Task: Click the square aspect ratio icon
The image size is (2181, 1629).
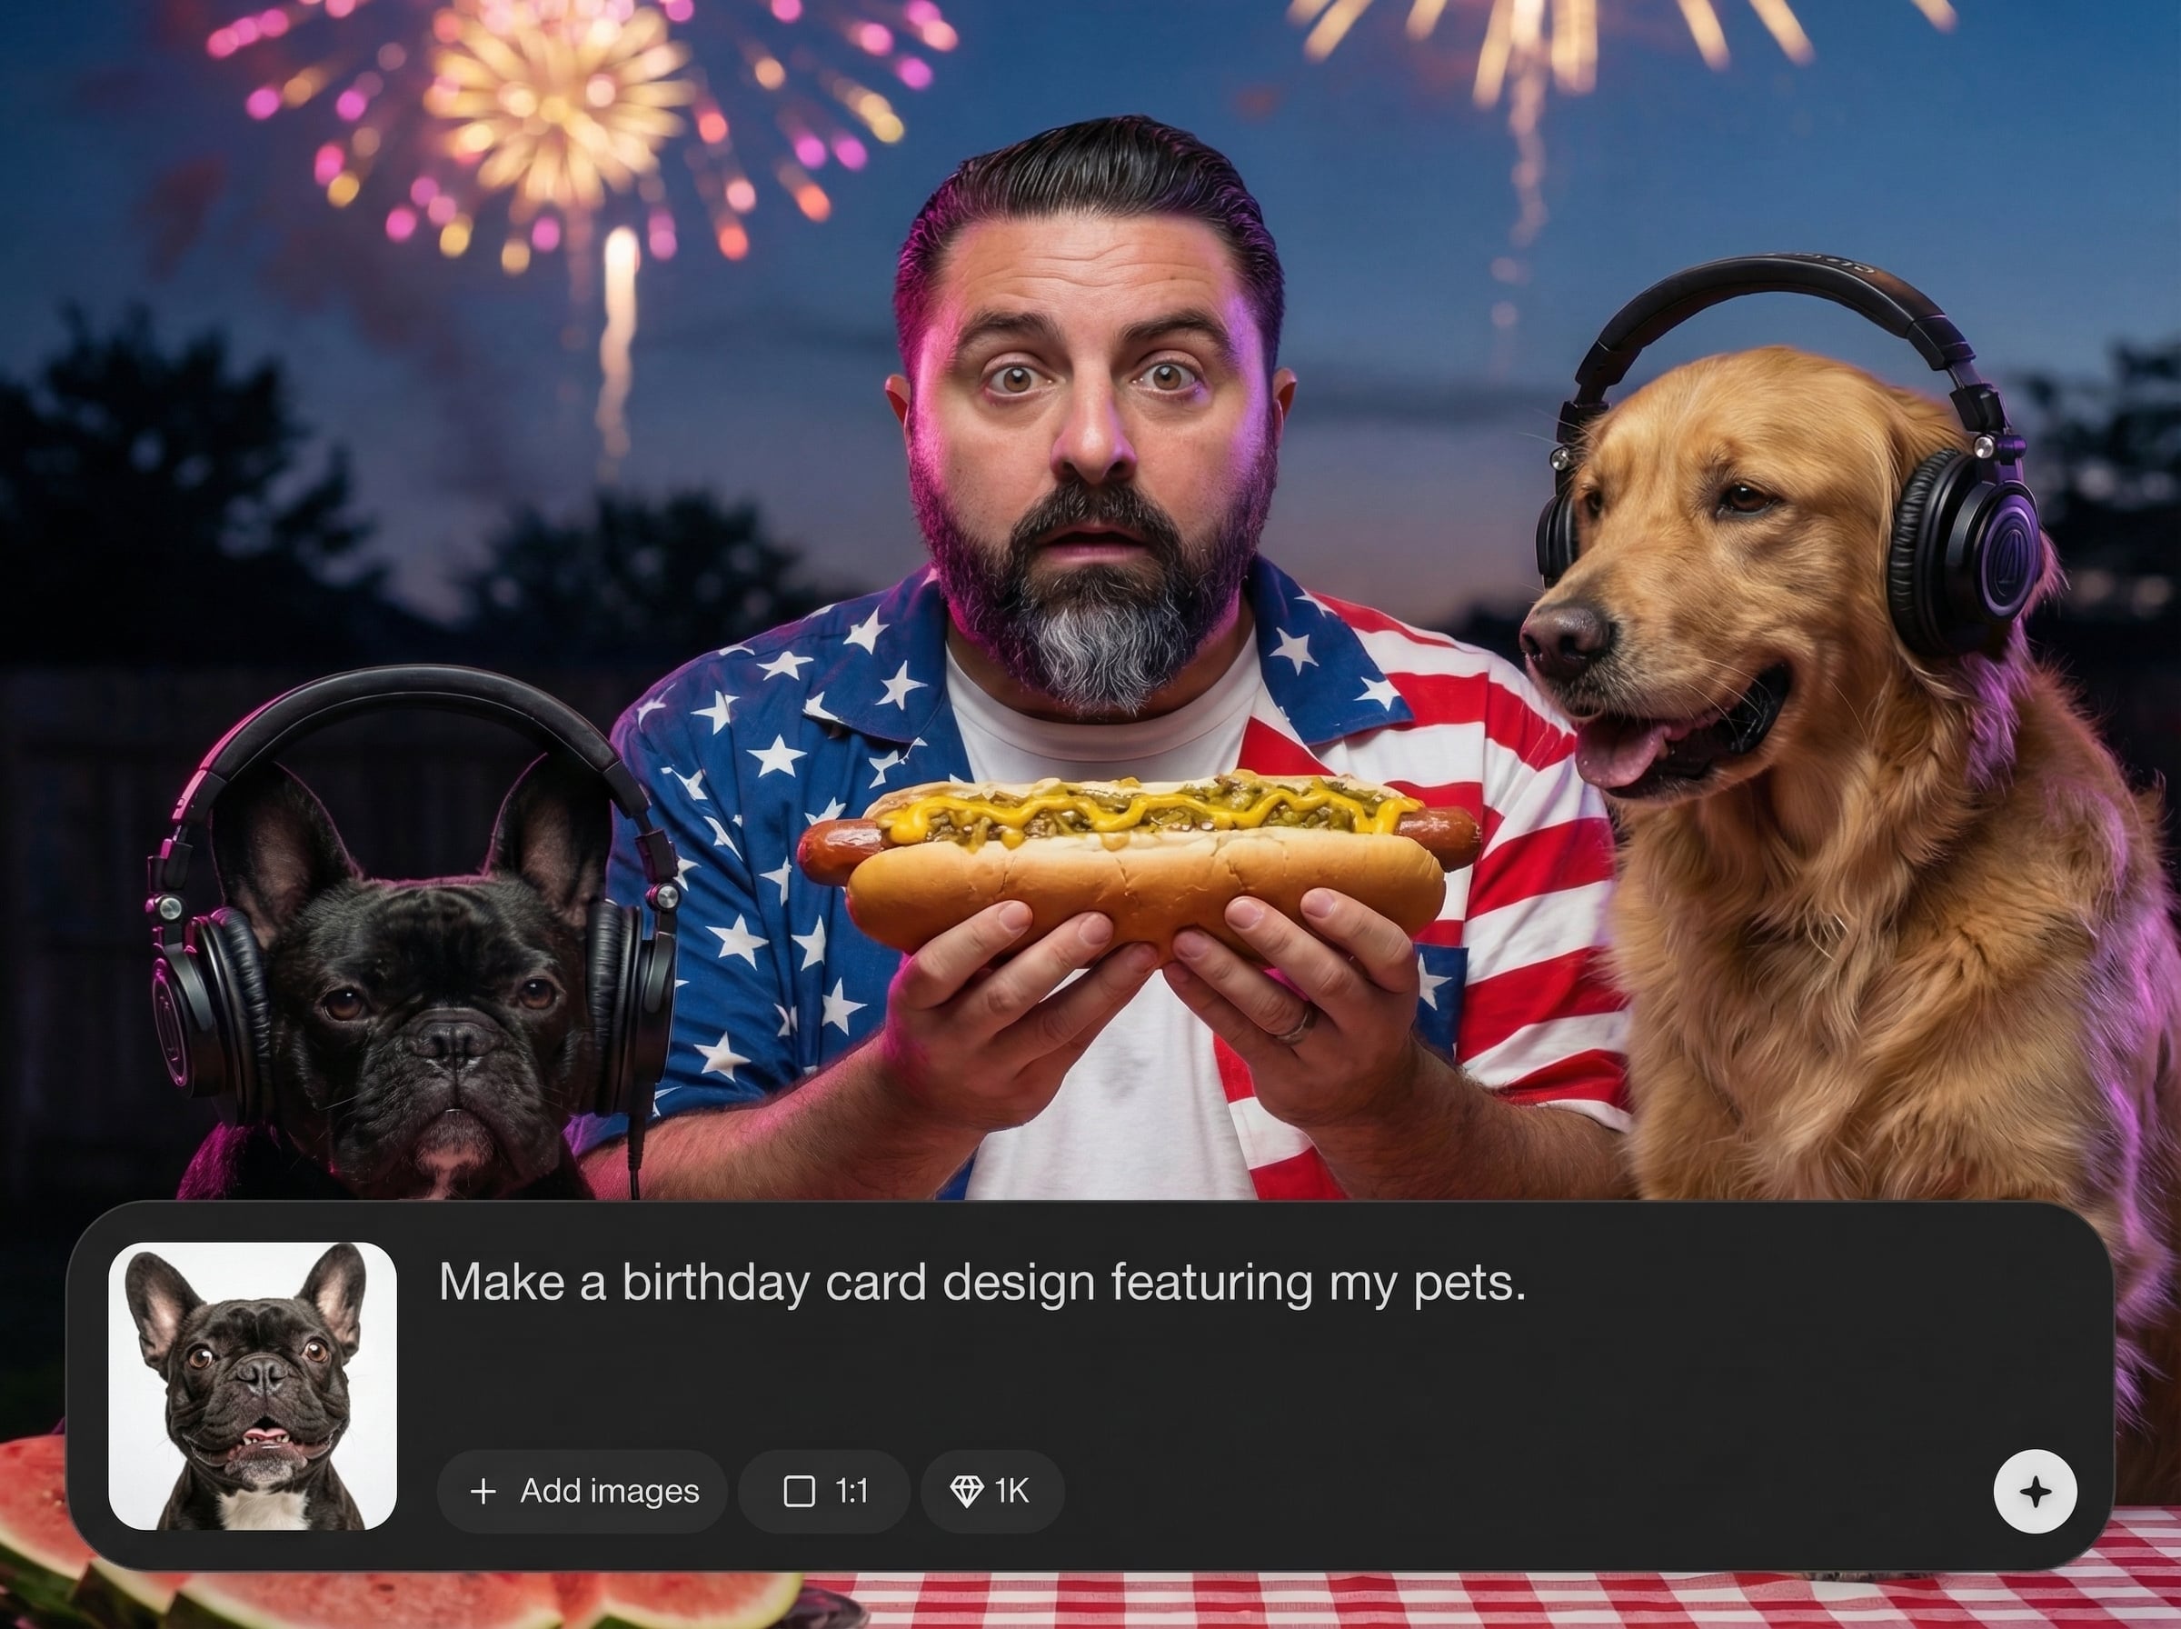Action: tap(798, 1491)
